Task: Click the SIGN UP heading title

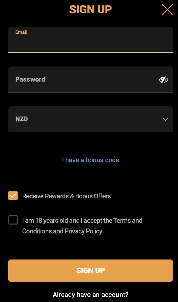Action: (x=91, y=10)
